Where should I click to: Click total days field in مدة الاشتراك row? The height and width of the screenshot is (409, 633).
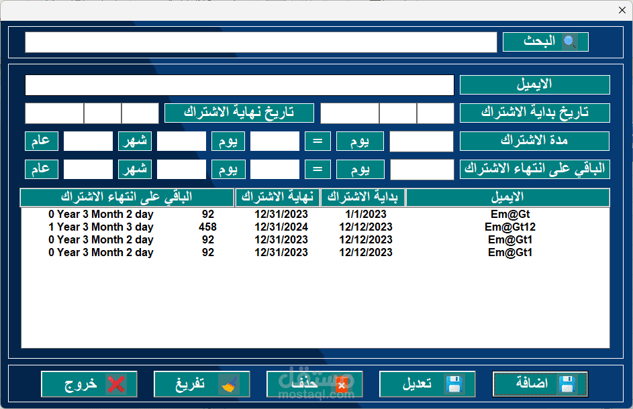coord(422,141)
